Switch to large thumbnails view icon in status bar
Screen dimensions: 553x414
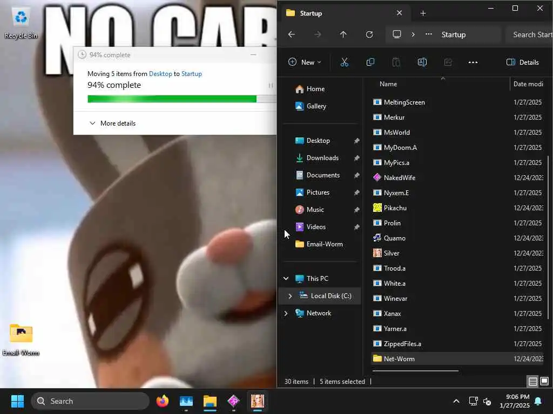click(x=544, y=381)
